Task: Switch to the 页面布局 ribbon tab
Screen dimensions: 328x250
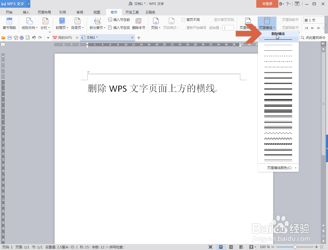Action: click(44, 12)
